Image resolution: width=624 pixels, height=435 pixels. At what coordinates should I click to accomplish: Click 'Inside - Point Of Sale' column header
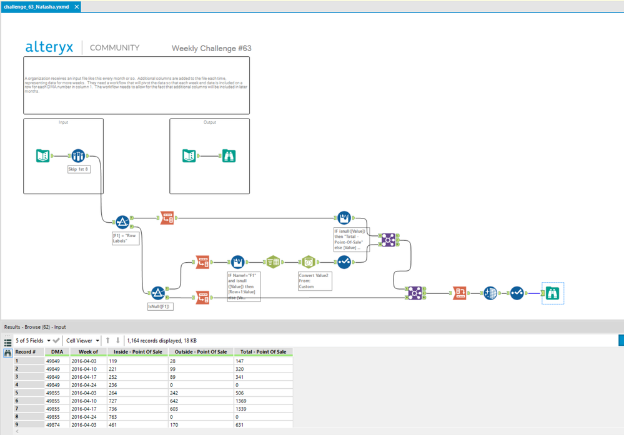(137, 352)
